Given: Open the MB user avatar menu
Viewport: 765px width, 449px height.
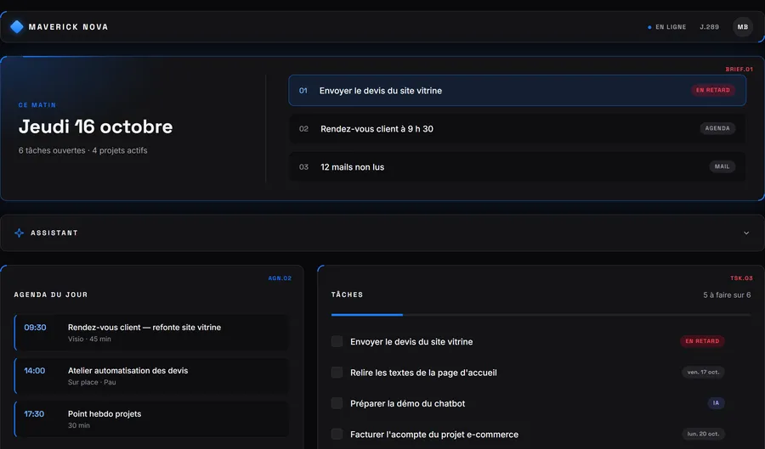Looking at the screenshot, I should (743, 27).
